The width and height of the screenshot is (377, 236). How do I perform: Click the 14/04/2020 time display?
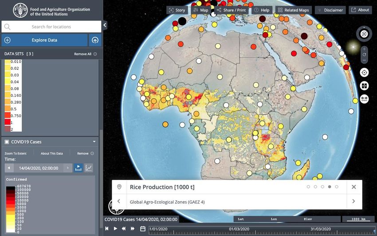click(39, 168)
